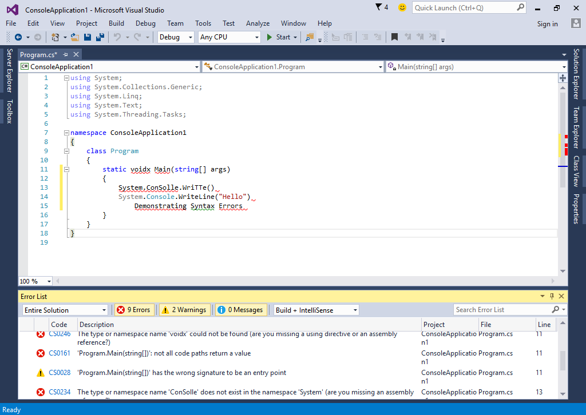Screen dimensions: 586x415
Task: Click inside the Search Error List field
Action: click(x=502, y=310)
